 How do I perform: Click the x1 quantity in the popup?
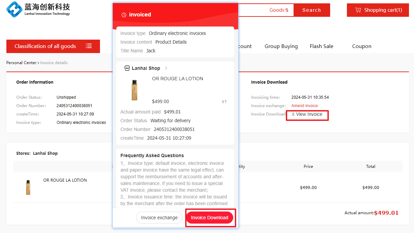point(224,101)
